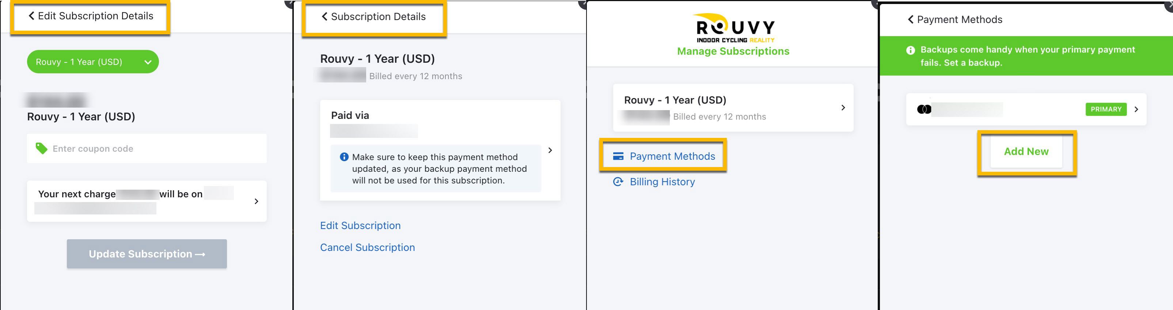This screenshot has height=310, width=1173.
Task: Expand the next charge details chevron
Action: click(257, 201)
